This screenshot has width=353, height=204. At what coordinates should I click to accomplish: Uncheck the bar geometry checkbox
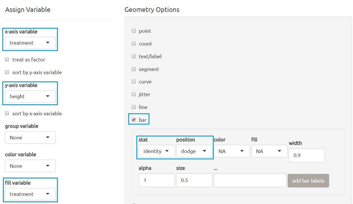pos(134,120)
